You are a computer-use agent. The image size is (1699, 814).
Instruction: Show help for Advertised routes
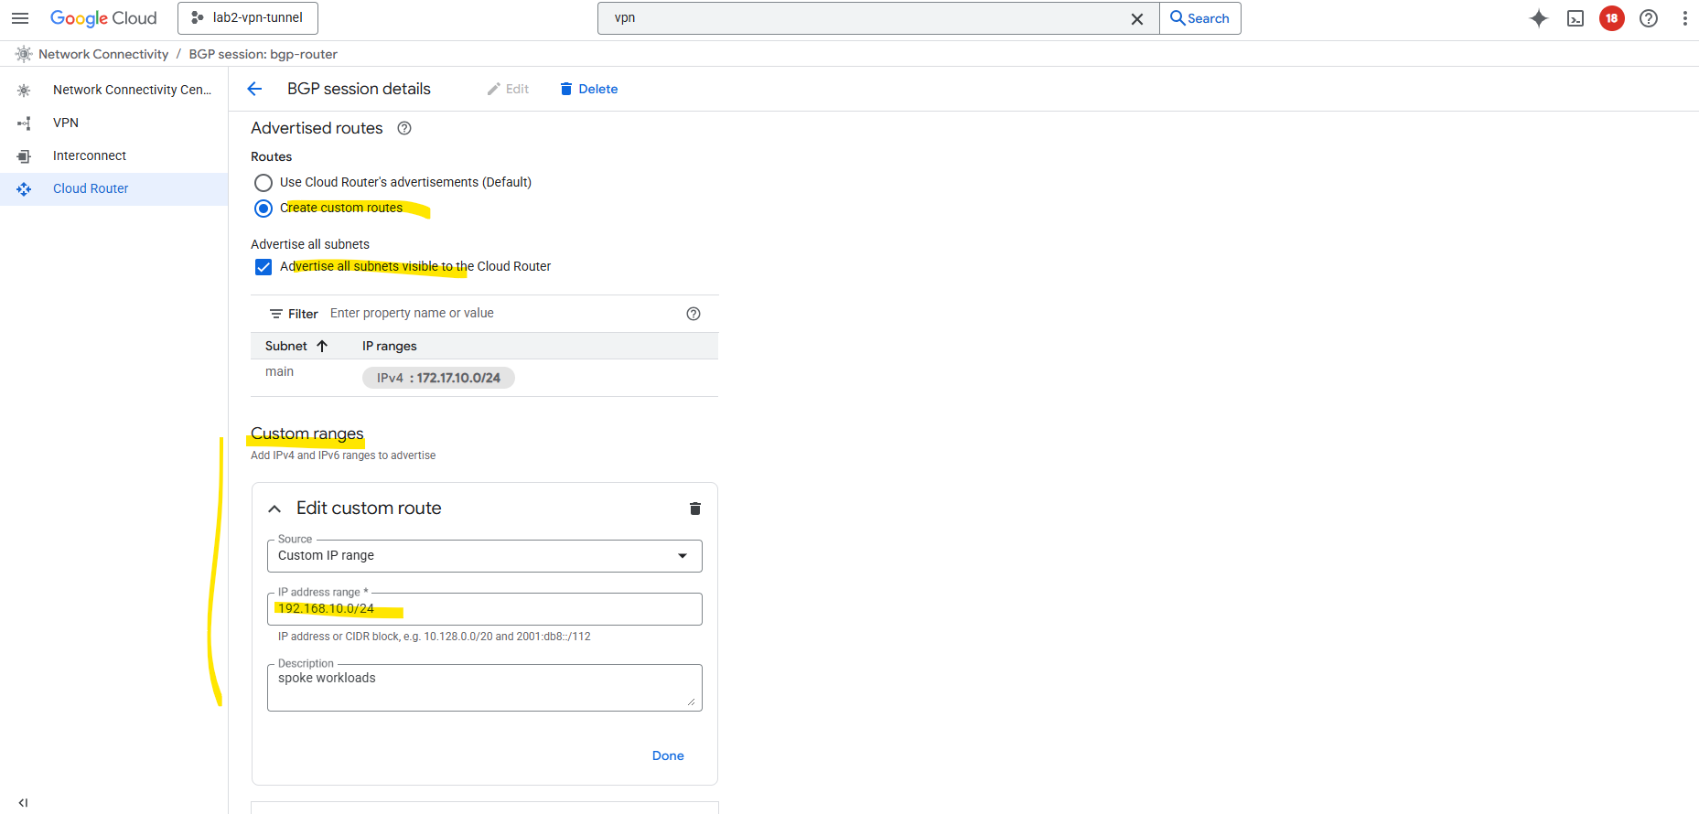(404, 128)
